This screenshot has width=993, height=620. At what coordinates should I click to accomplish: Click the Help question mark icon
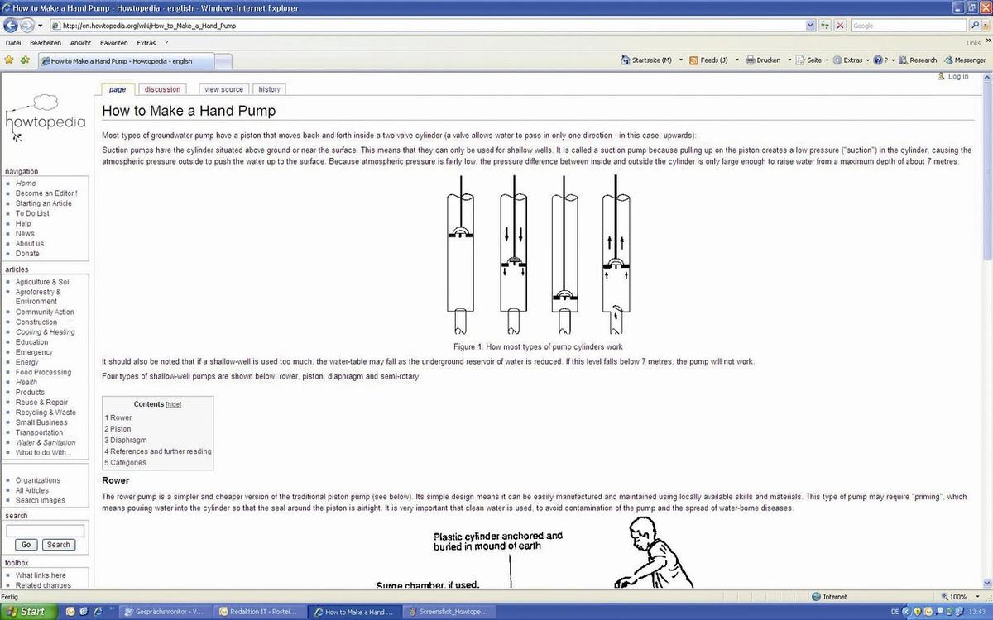(x=878, y=60)
